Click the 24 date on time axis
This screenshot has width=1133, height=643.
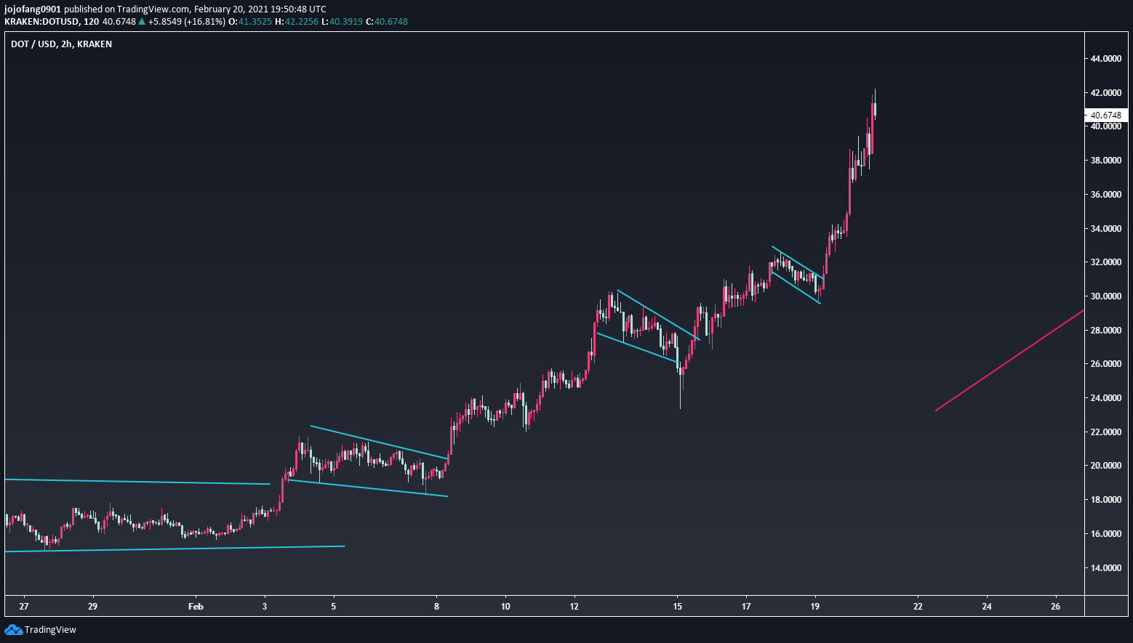[x=987, y=607]
